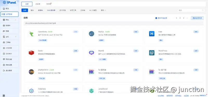
Task: Click the Halo app logo
Action: tap(152, 34)
